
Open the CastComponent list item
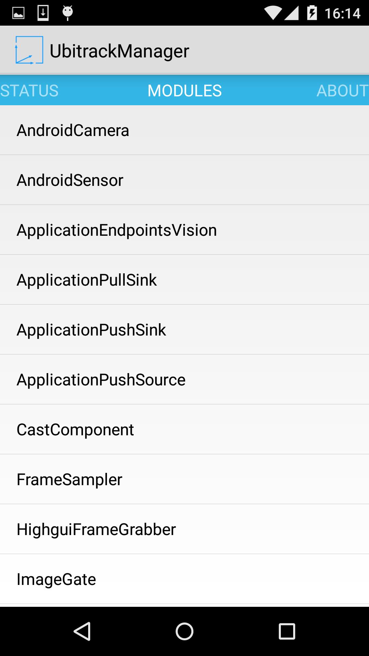click(x=184, y=429)
